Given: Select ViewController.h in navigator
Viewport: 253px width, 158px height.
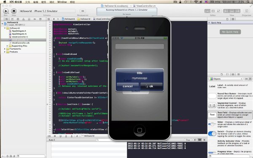Looking at the screenshot, I should point(20,37).
